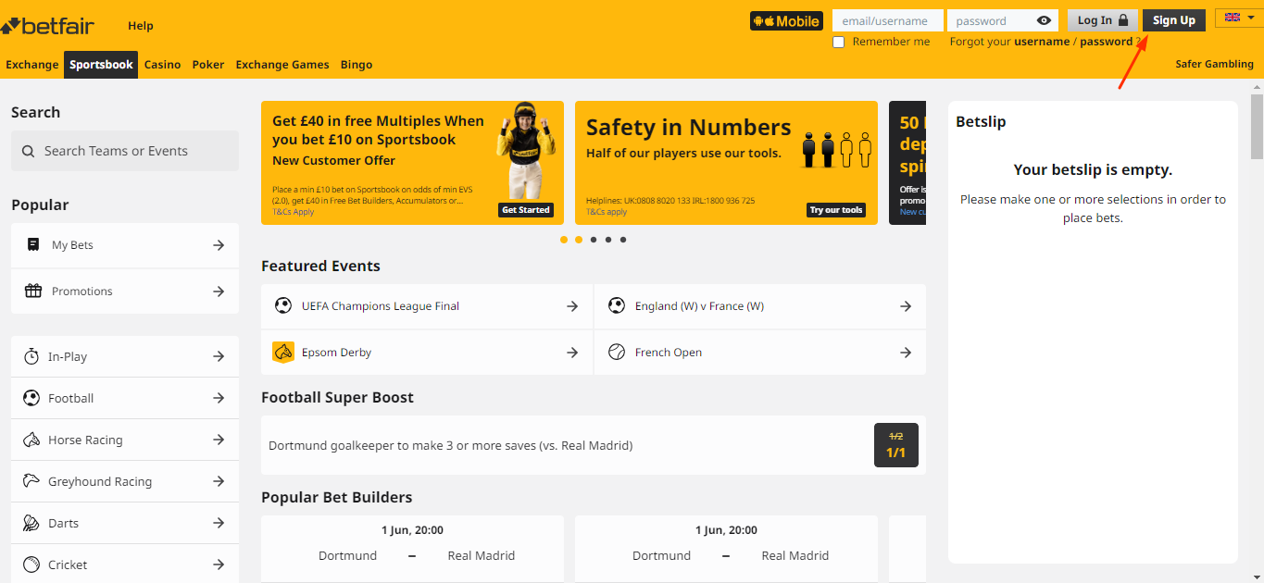Click UEFA Champions League Final football icon
This screenshot has width=1264, height=583.
[283, 305]
